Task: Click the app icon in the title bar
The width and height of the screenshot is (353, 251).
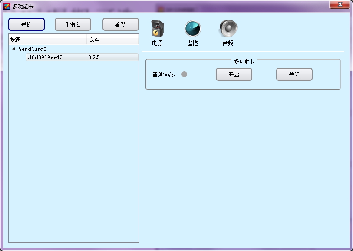Action: pos(7,6)
